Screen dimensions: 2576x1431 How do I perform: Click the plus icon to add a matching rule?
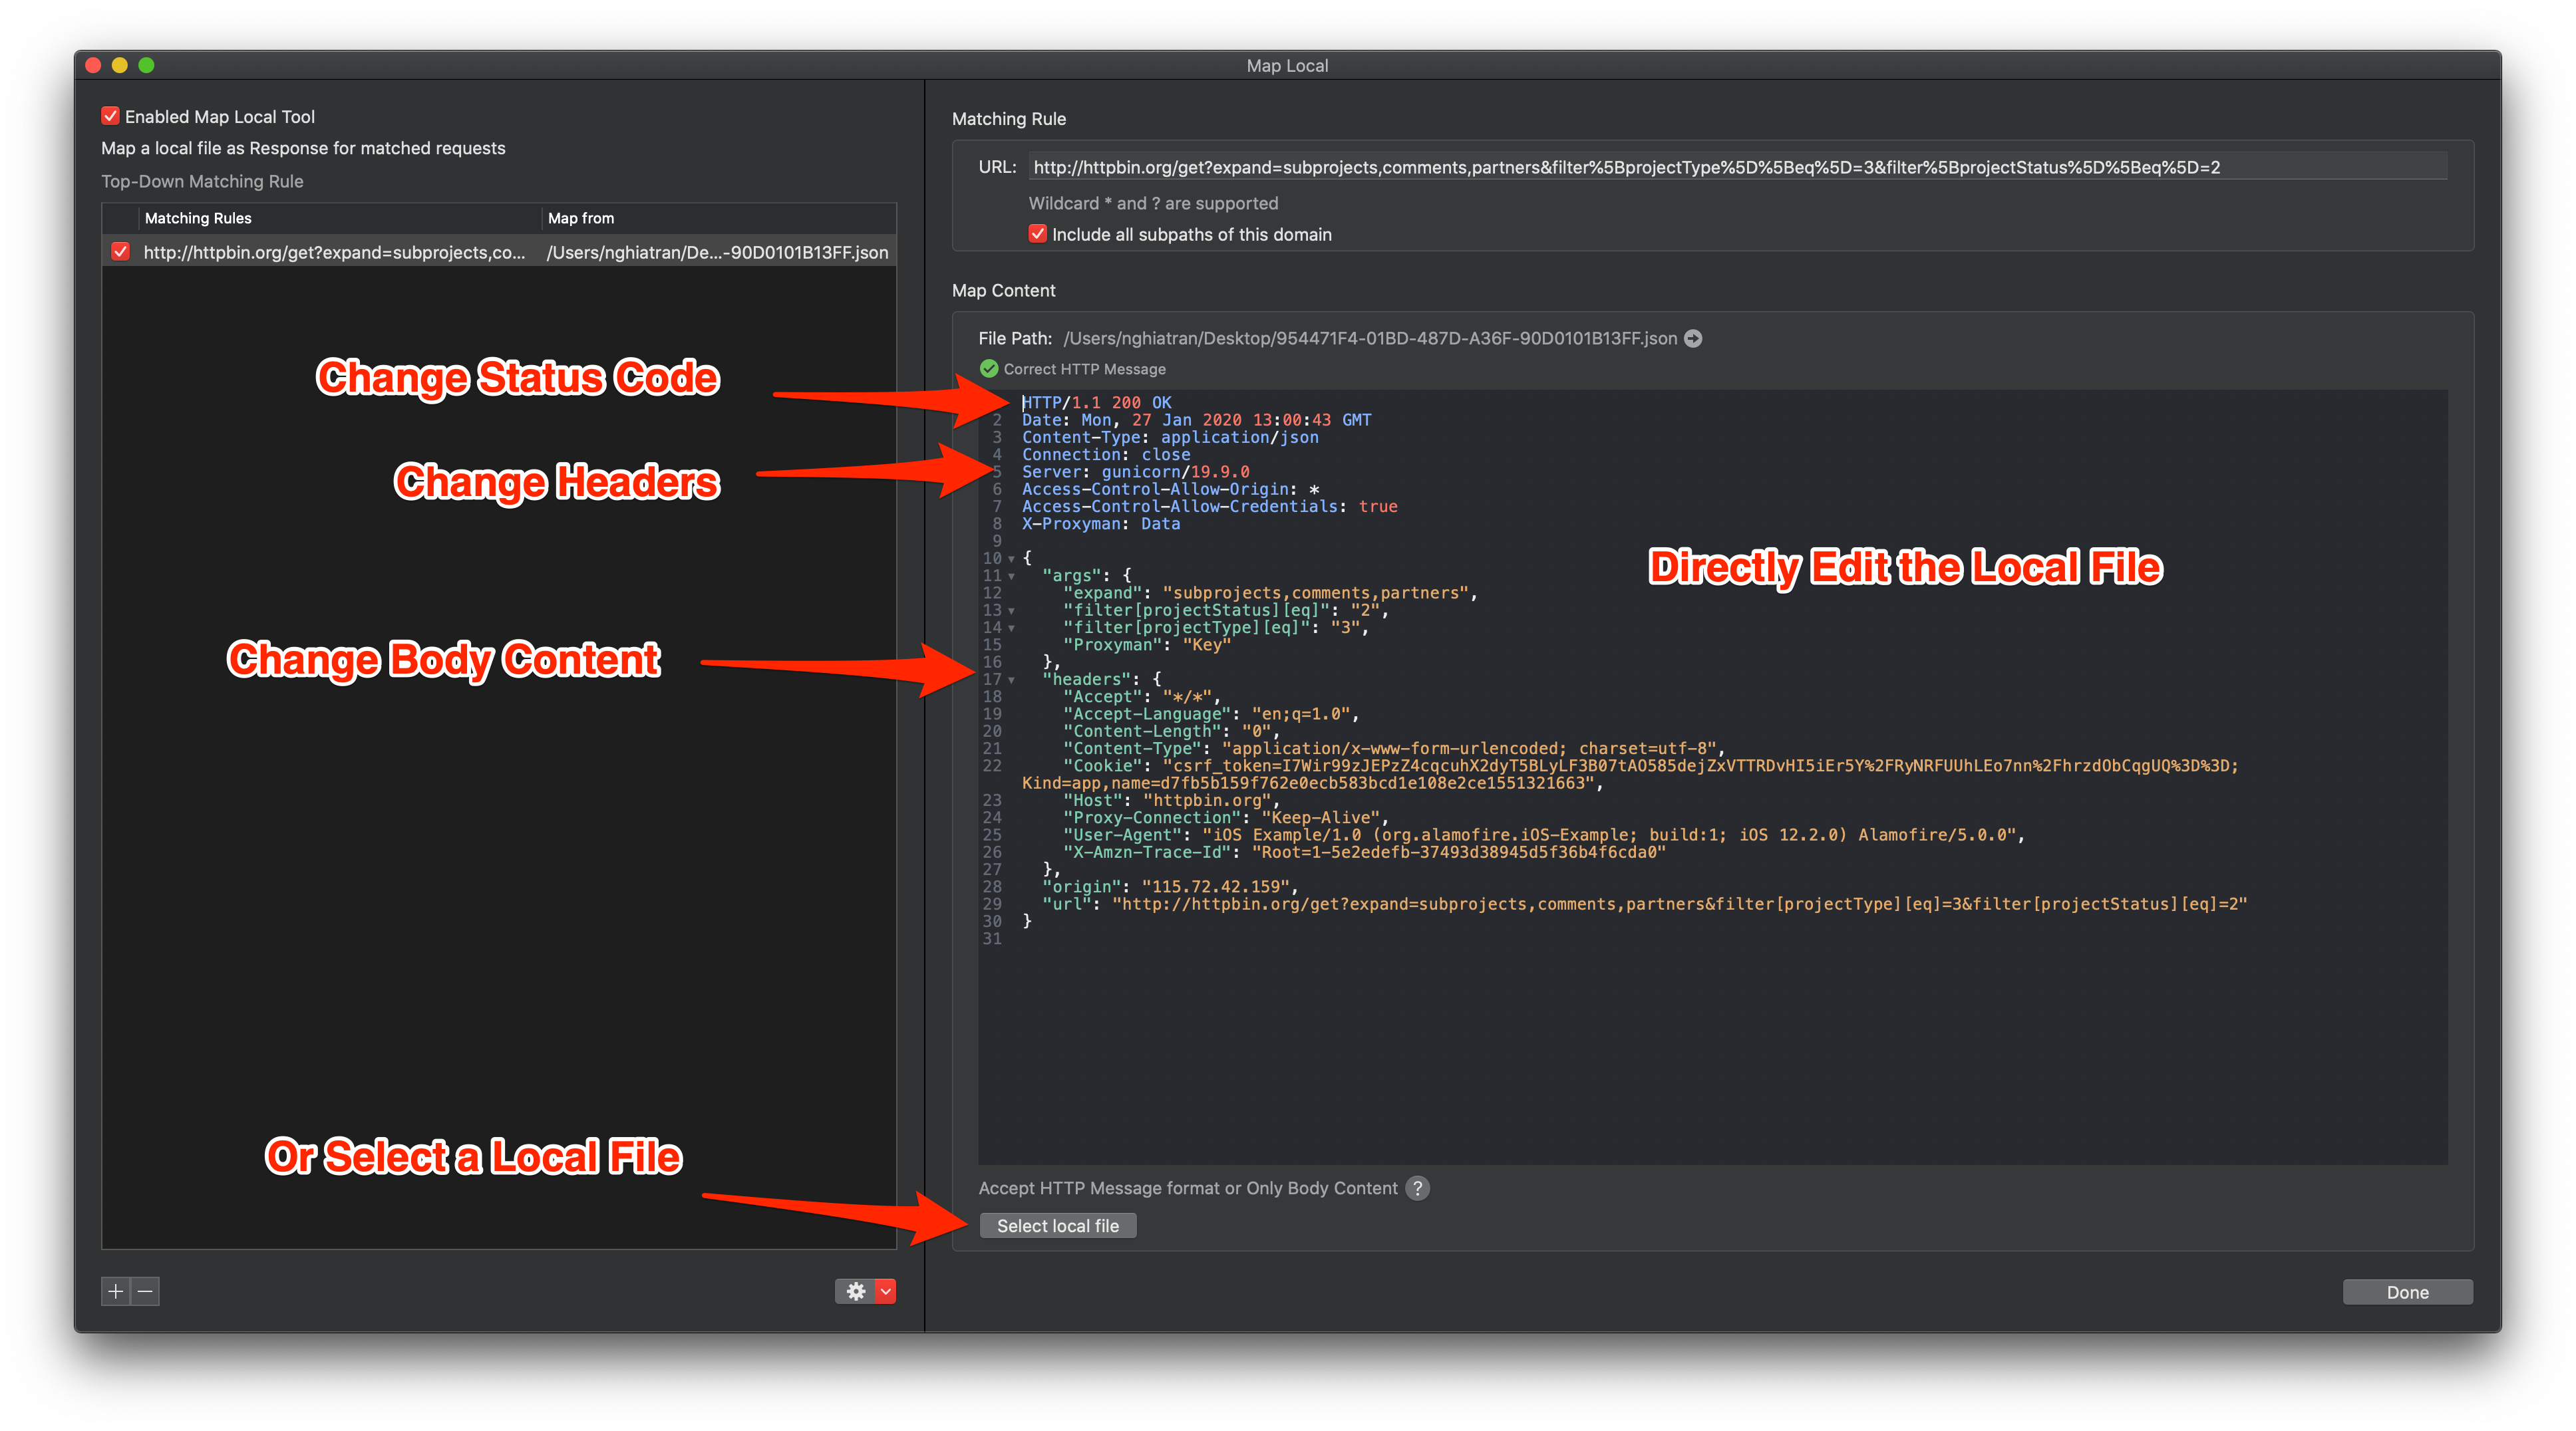click(x=115, y=1291)
